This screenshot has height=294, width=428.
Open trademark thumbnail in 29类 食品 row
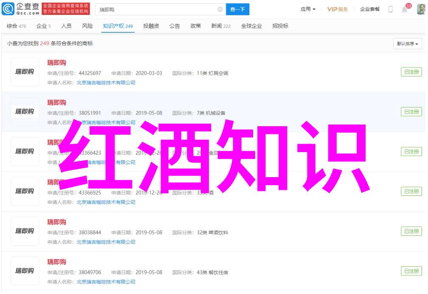click(25, 152)
